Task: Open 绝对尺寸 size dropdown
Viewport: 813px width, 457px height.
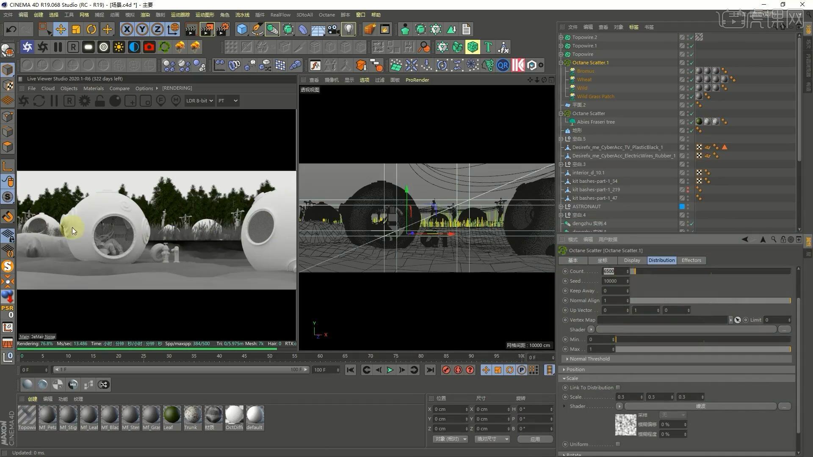Action: pos(492,439)
